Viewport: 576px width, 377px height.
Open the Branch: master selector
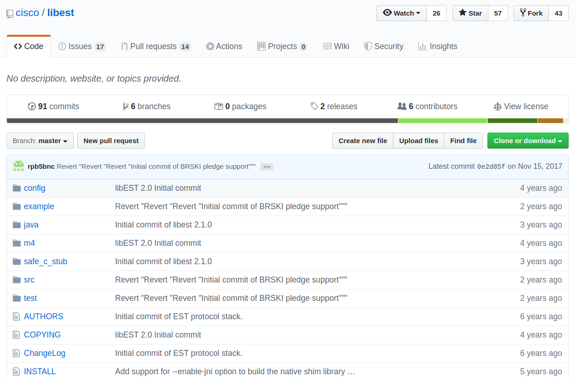pos(40,141)
